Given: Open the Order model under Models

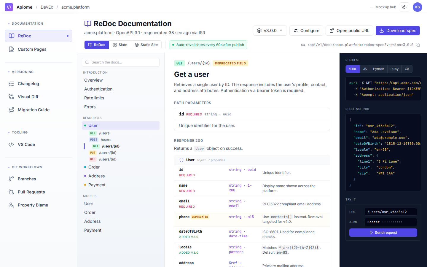Looking at the screenshot, I should click(121, 212).
